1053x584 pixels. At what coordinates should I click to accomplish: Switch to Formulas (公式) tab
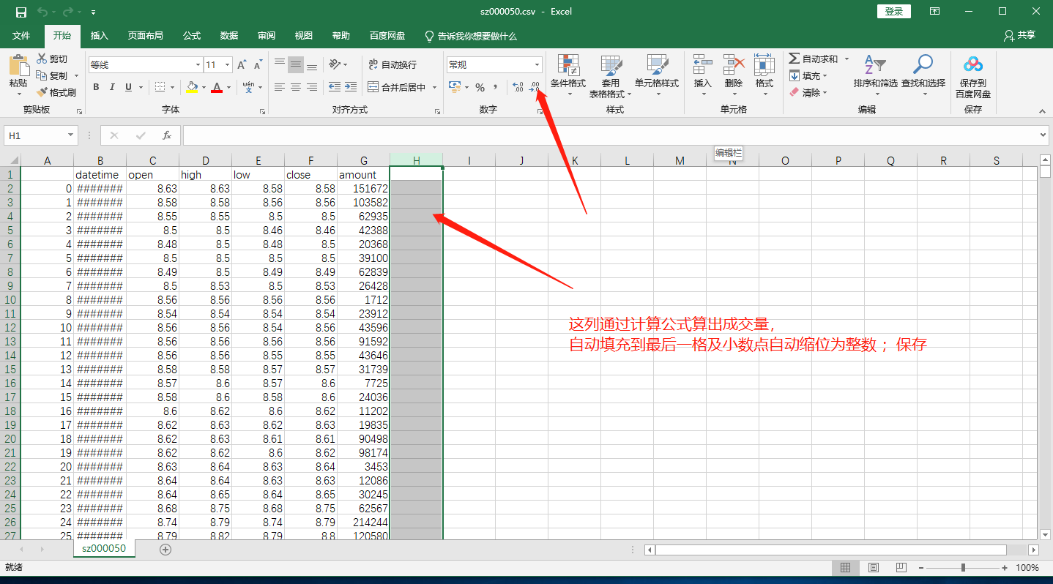pyautogui.click(x=192, y=35)
